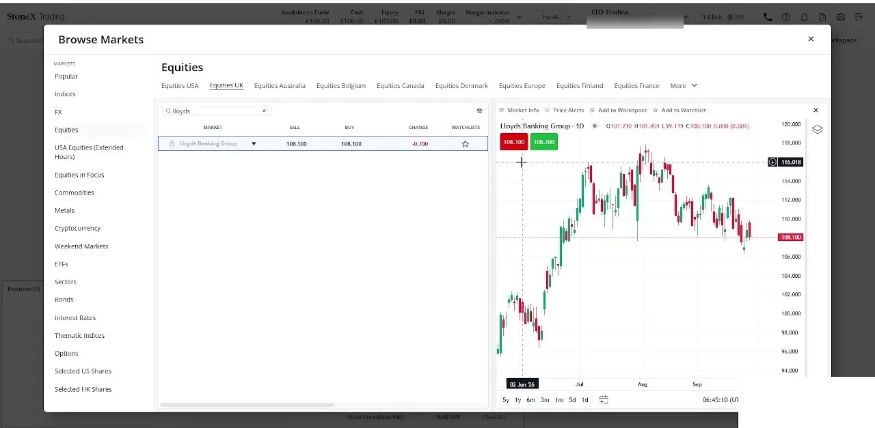Open Metals category

65,210
